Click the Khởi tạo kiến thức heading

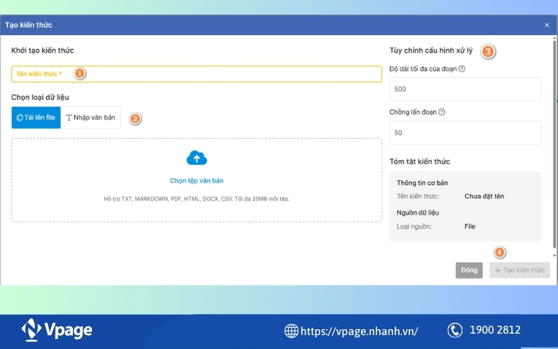coord(43,50)
